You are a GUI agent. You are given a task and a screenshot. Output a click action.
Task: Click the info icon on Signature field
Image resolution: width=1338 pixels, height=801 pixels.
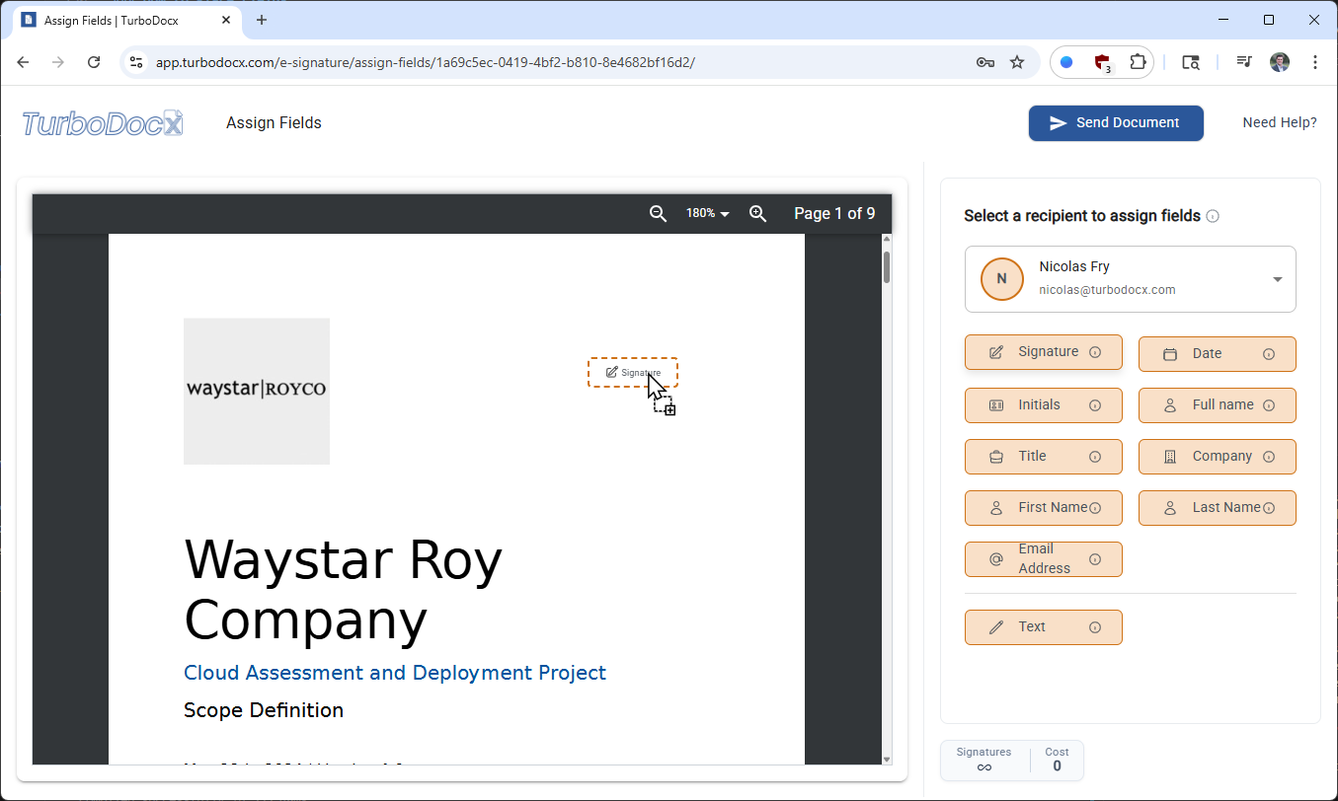click(1095, 352)
